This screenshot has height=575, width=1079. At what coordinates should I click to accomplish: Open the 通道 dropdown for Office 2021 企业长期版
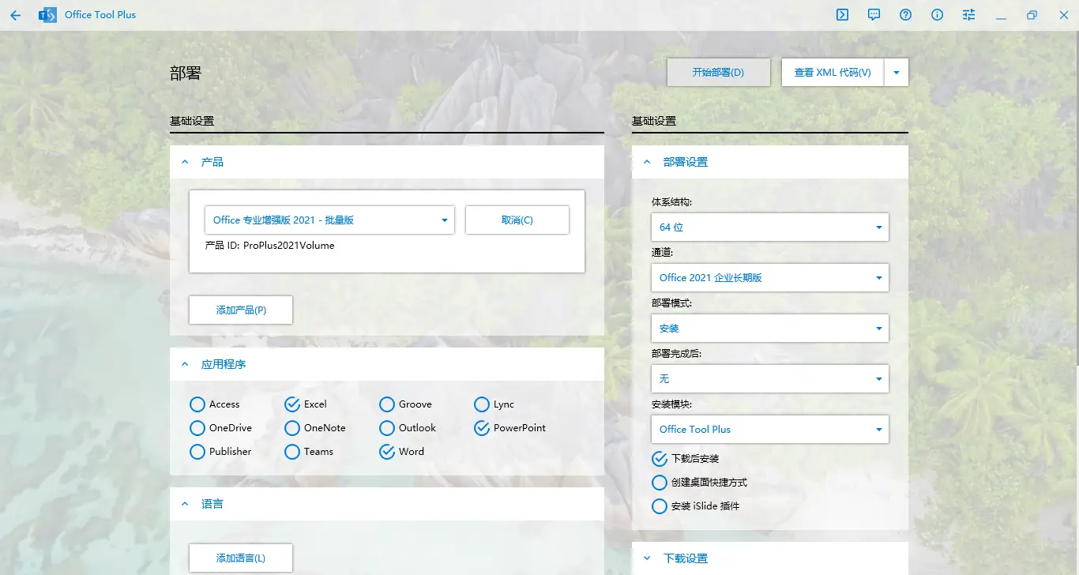769,278
